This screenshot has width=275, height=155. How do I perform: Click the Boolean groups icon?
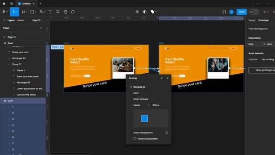click(x=153, y=12)
